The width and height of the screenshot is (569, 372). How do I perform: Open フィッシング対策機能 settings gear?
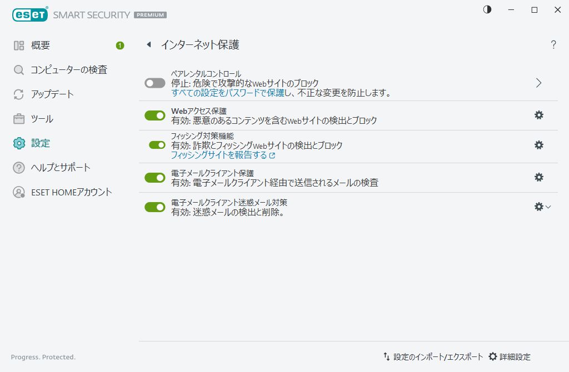pyautogui.click(x=538, y=145)
